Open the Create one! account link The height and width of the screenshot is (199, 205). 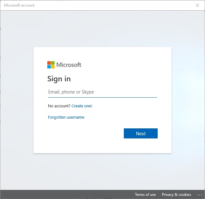(x=82, y=106)
